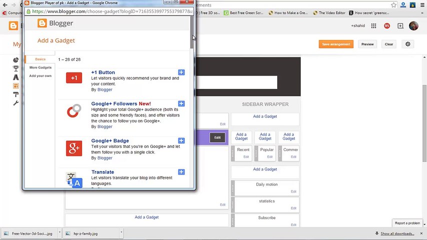Image resolution: width=427 pixels, height=240 pixels.
Task: Add the +1 Button gadget with its plus icon
Action: [x=181, y=72]
